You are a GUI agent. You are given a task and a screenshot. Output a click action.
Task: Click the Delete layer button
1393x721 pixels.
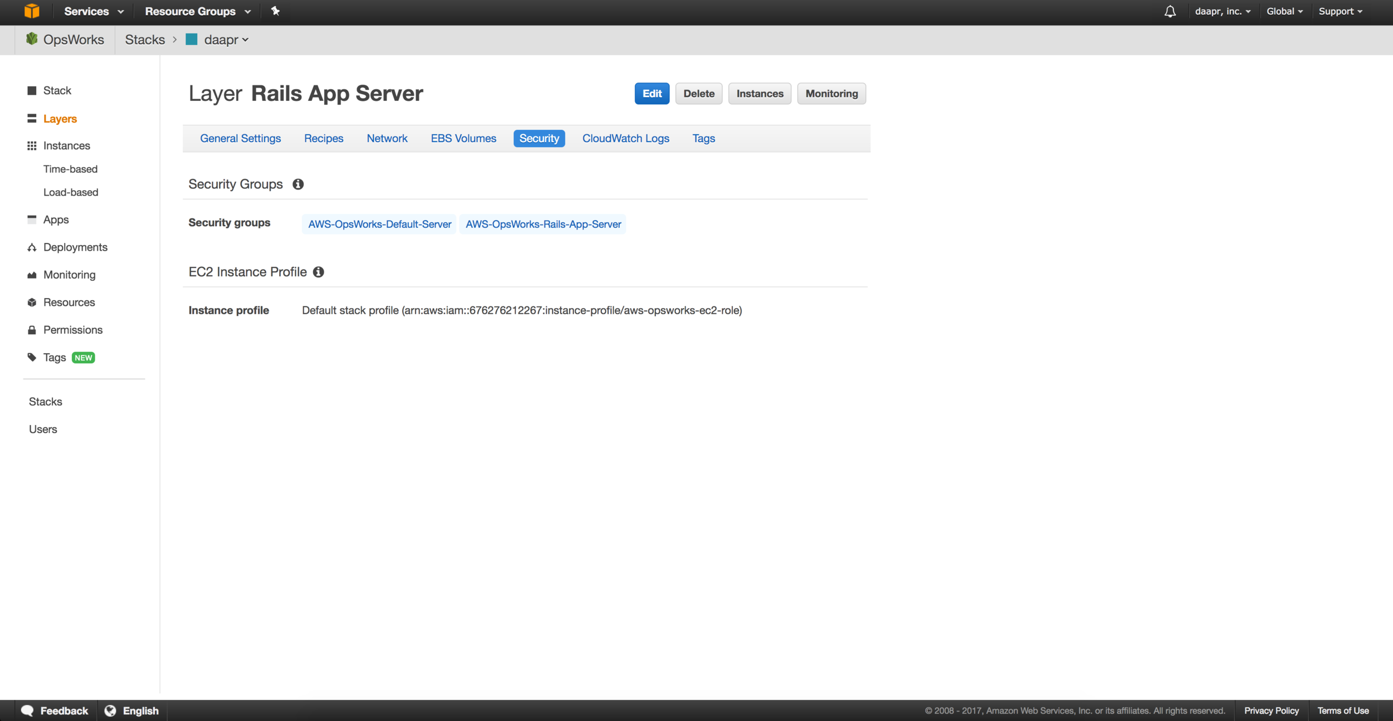coord(699,94)
